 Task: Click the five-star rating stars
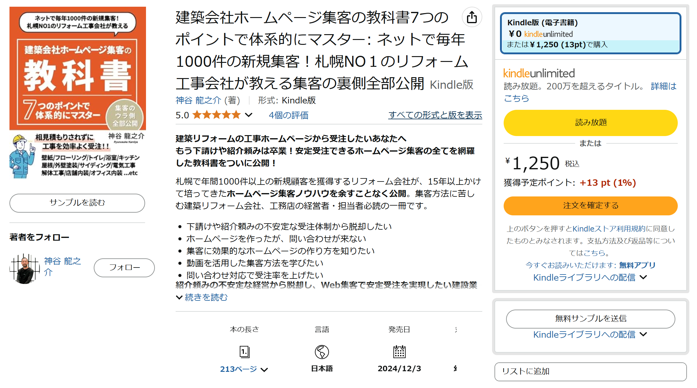(217, 115)
